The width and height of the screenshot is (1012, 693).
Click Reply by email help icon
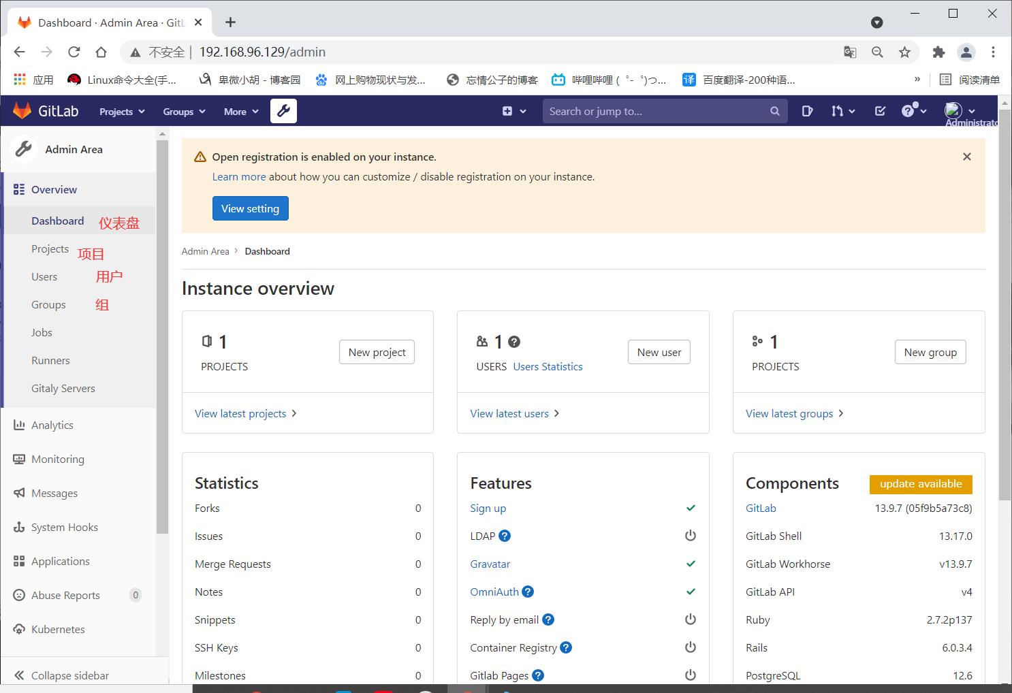[548, 619]
